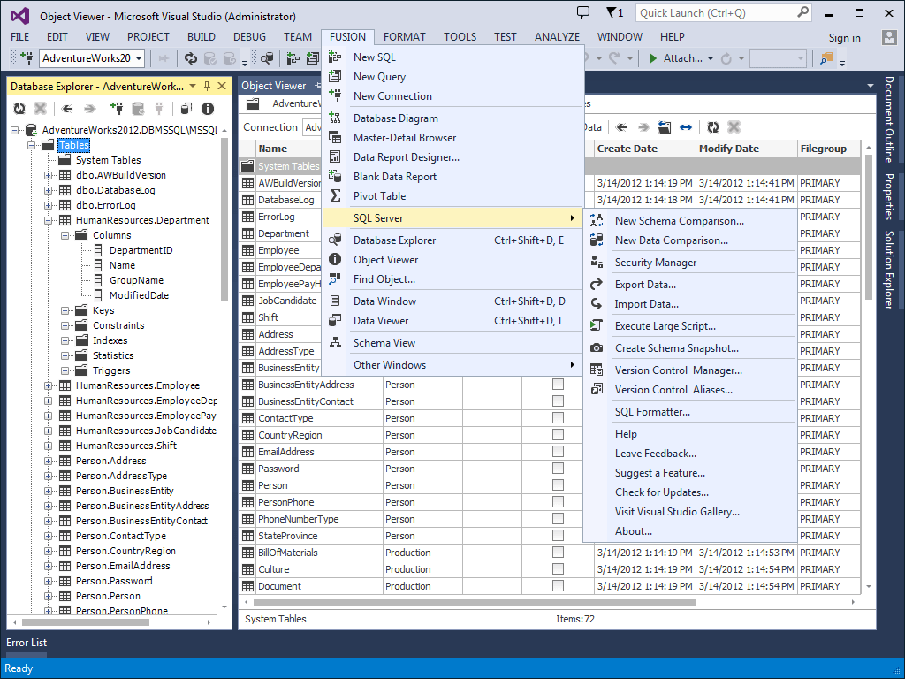Click the feedback speech bubble icon in title bar

(x=583, y=12)
